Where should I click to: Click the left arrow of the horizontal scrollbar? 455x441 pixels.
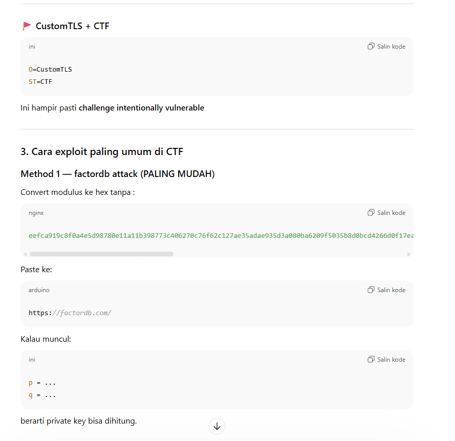pyautogui.click(x=25, y=254)
